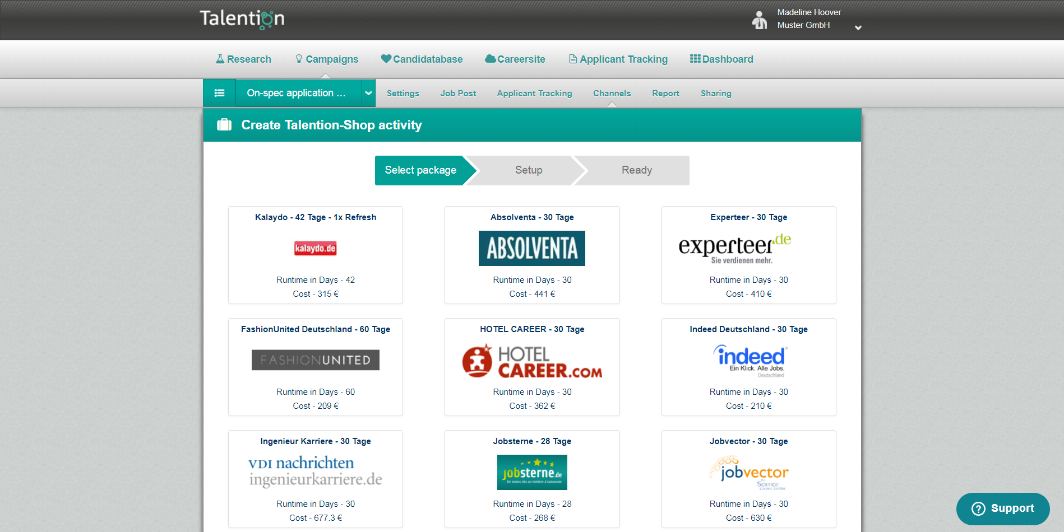Click the Ready step
This screenshot has width=1064, height=532.
click(636, 170)
